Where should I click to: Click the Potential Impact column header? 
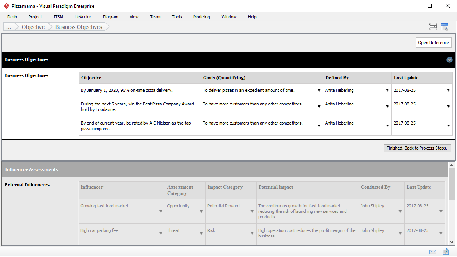[x=307, y=190]
